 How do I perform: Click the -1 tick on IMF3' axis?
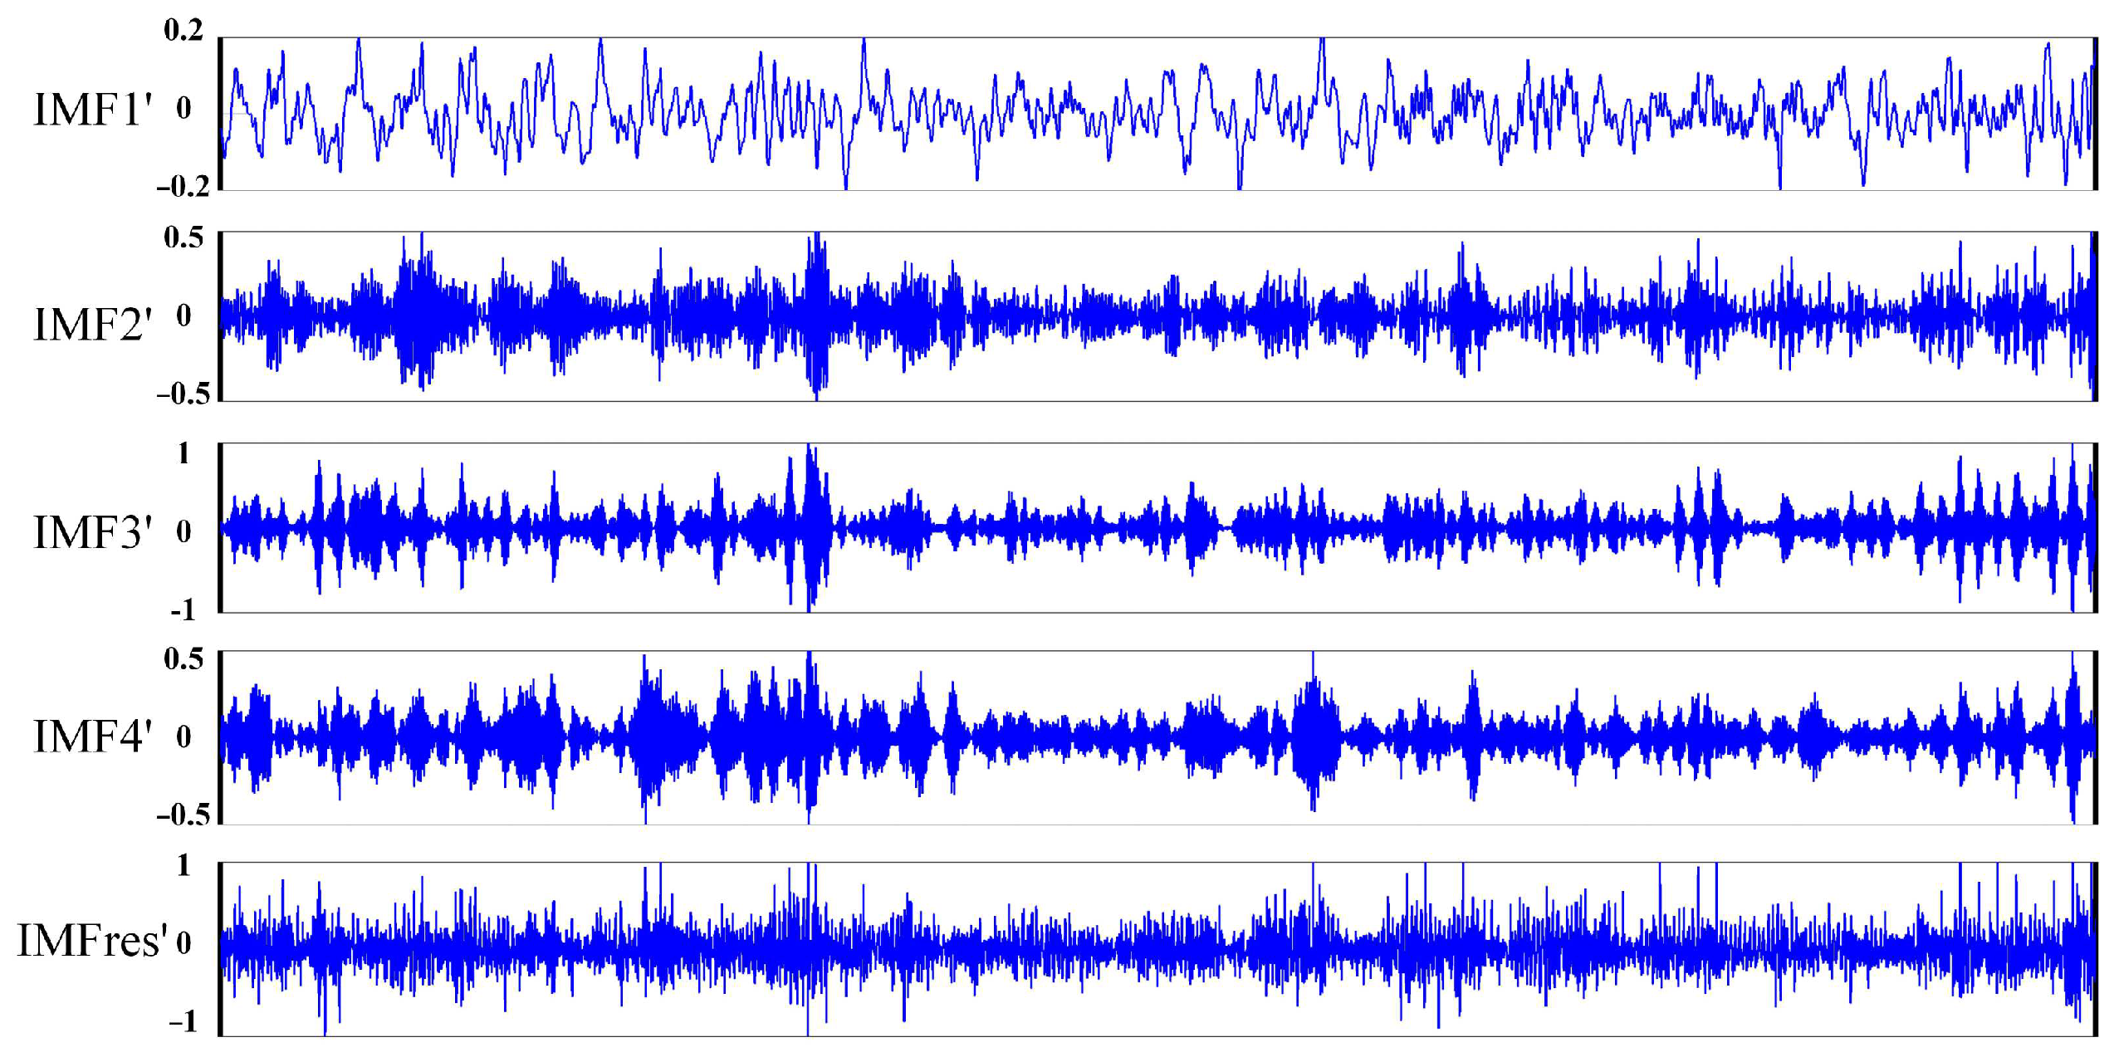click(x=184, y=611)
